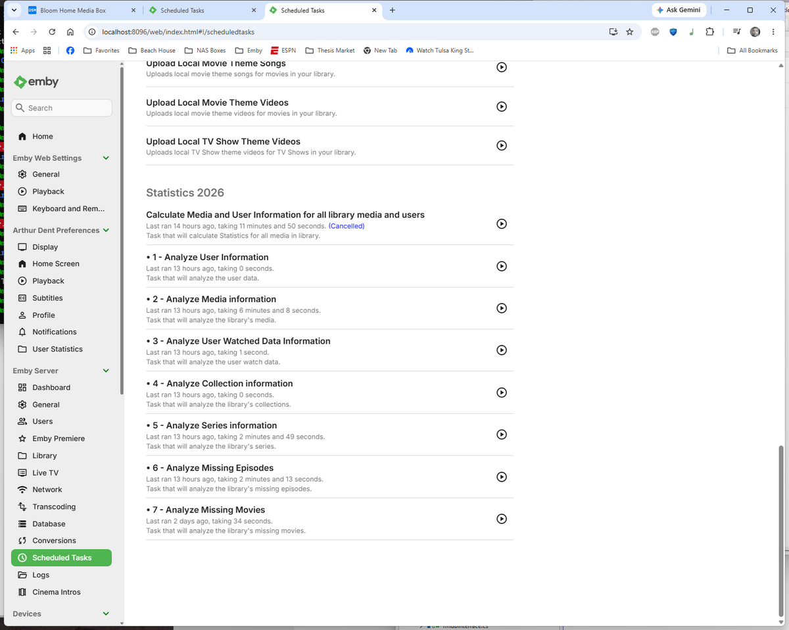Image resolution: width=789 pixels, height=630 pixels.
Task: Run Upload Local TV Show Theme Videos task
Action: coord(502,146)
